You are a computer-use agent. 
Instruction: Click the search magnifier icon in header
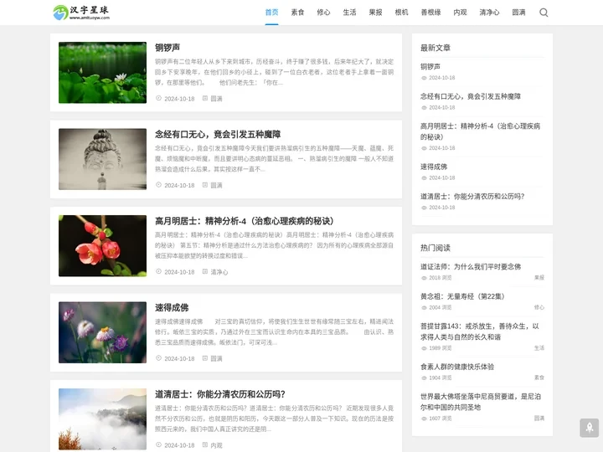pyautogui.click(x=544, y=13)
